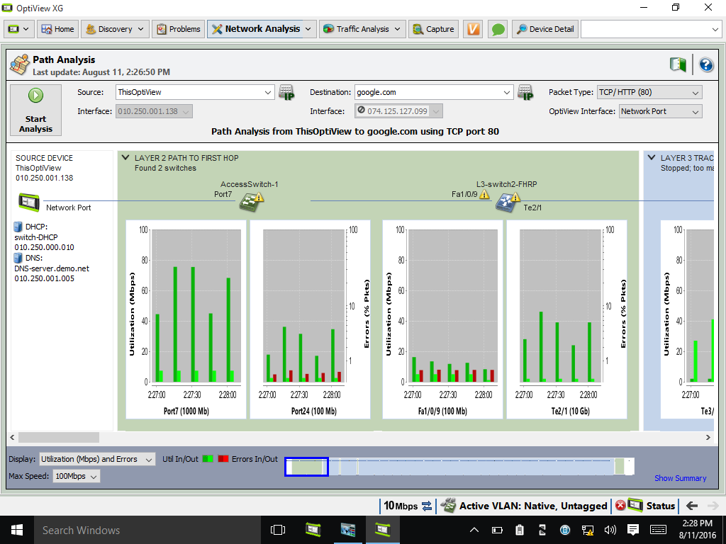Expand the Max Speed dropdown
This screenshot has height=544, width=726.
77,476
